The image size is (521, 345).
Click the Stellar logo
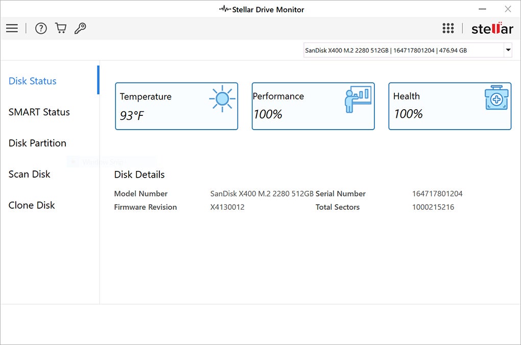click(x=492, y=29)
